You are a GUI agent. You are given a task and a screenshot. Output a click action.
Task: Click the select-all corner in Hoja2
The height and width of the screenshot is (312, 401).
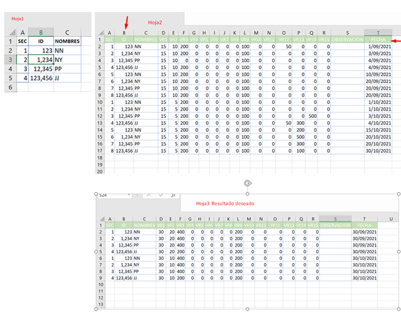101,33
